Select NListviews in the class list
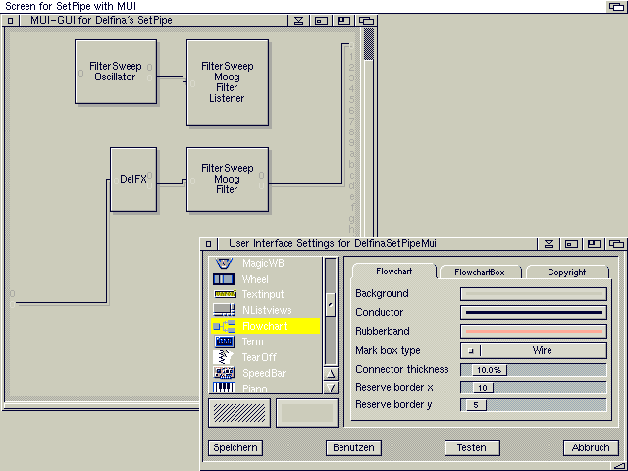The height and width of the screenshot is (471, 628). click(x=265, y=310)
